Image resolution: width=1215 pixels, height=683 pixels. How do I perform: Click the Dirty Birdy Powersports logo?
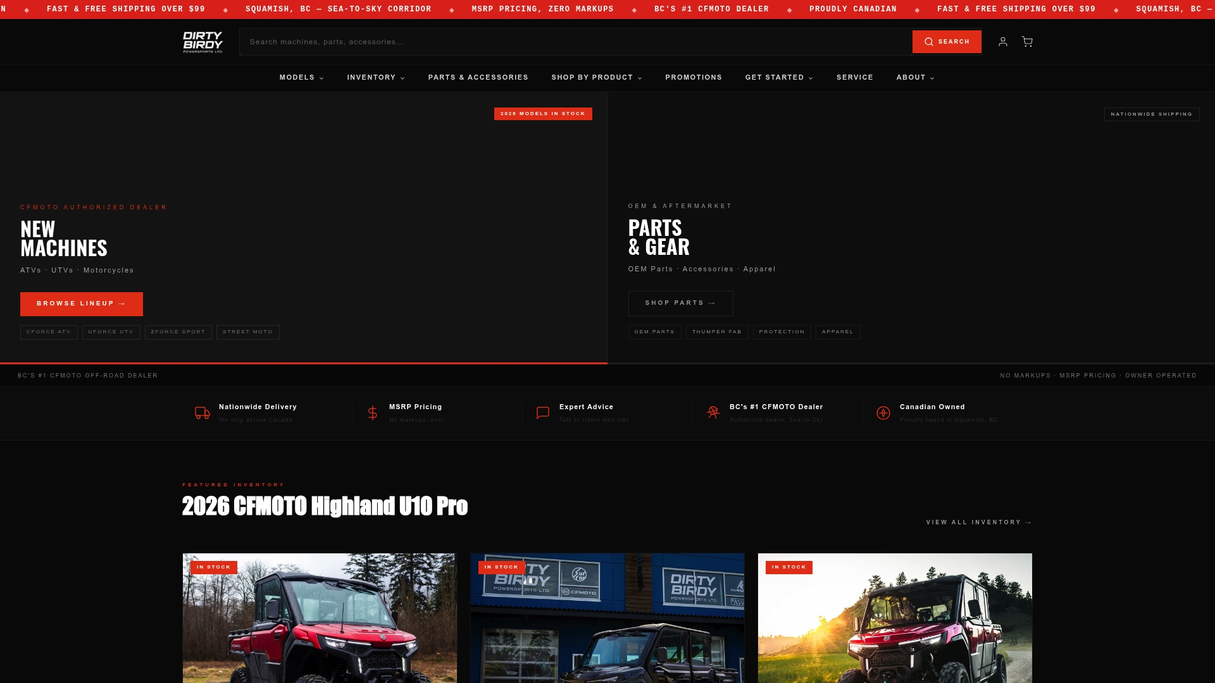pyautogui.click(x=202, y=42)
